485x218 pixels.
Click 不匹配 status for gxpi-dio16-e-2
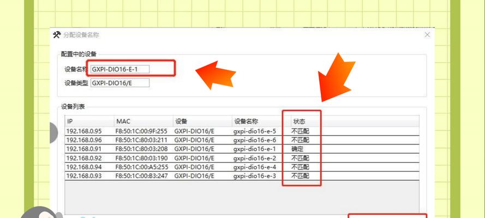coord(301,158)
